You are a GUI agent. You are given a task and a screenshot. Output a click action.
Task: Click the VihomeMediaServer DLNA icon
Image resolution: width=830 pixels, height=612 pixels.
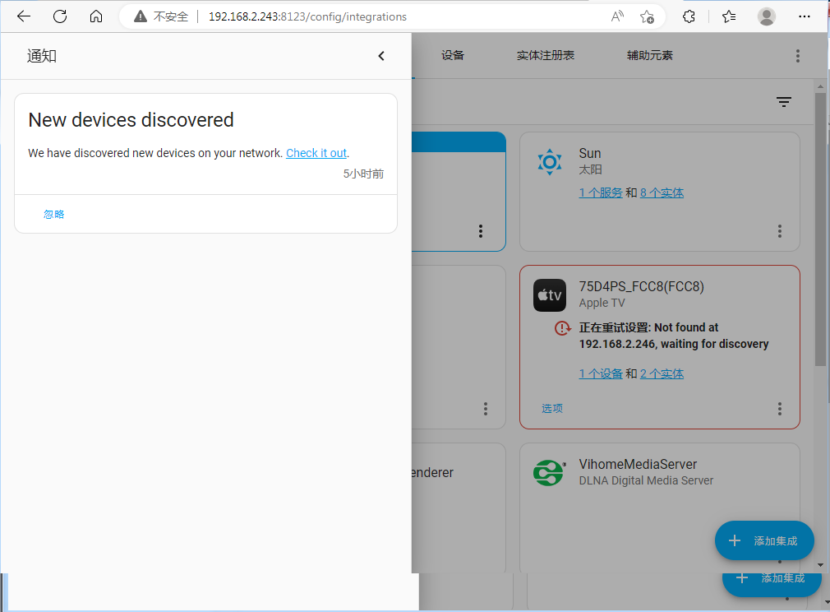click(x=549, y=472)
